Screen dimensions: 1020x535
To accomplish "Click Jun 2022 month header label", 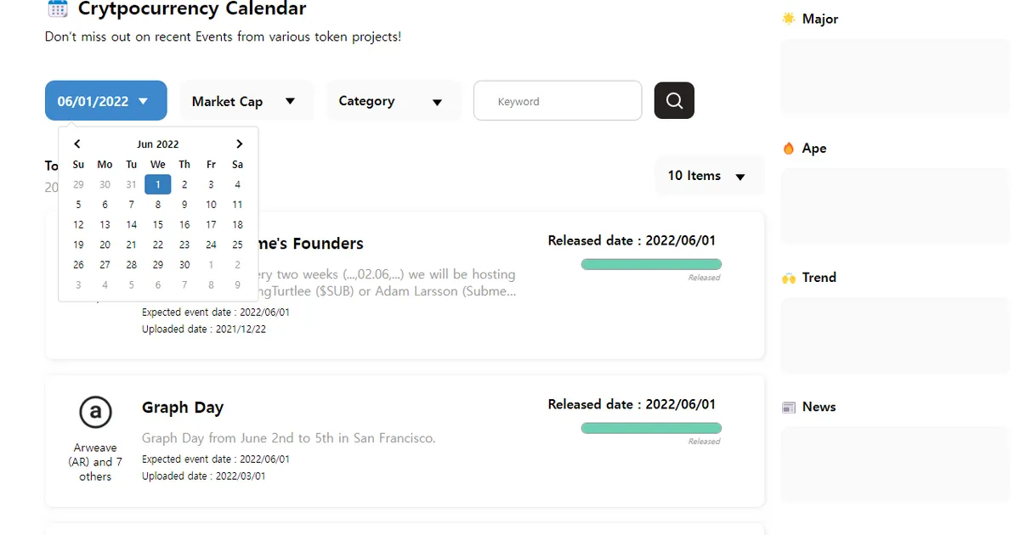I will [x=158, y=144].
